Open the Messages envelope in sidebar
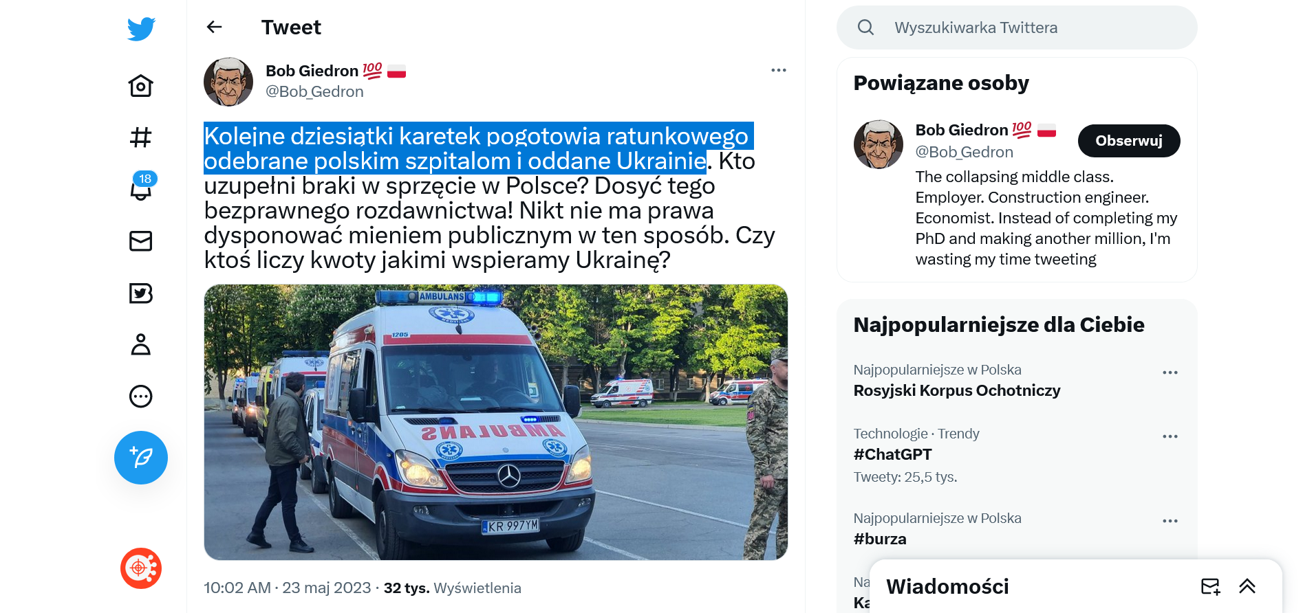 141,241
